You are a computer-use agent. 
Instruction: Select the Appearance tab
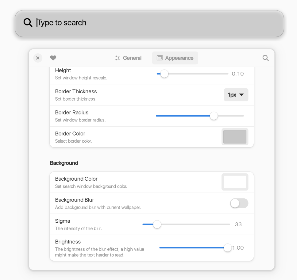[175, 58]
